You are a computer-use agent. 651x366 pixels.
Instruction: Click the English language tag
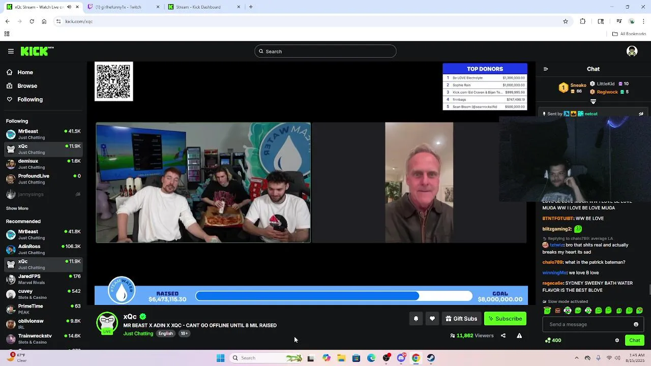(x=165, y=333)
